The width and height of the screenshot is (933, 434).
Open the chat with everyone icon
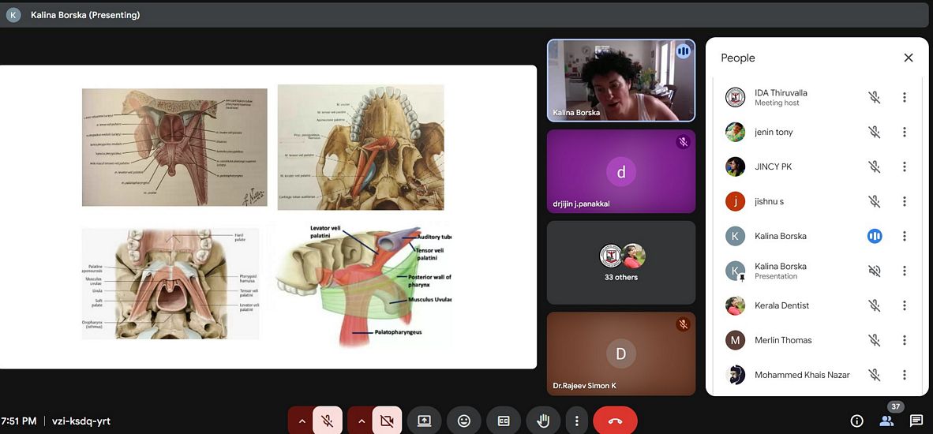[x=916, y=421]
